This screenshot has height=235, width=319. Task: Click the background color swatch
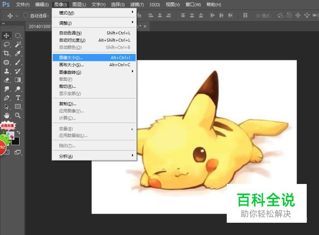point(16,141)
